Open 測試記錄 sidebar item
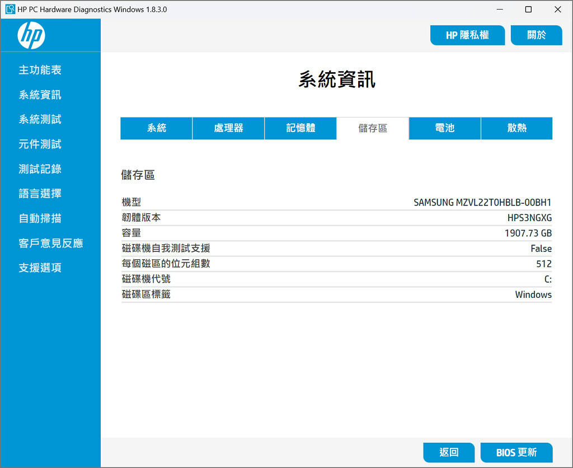This screenshot has width=573, height=468. pyautogui.click(x=40, y=169)
